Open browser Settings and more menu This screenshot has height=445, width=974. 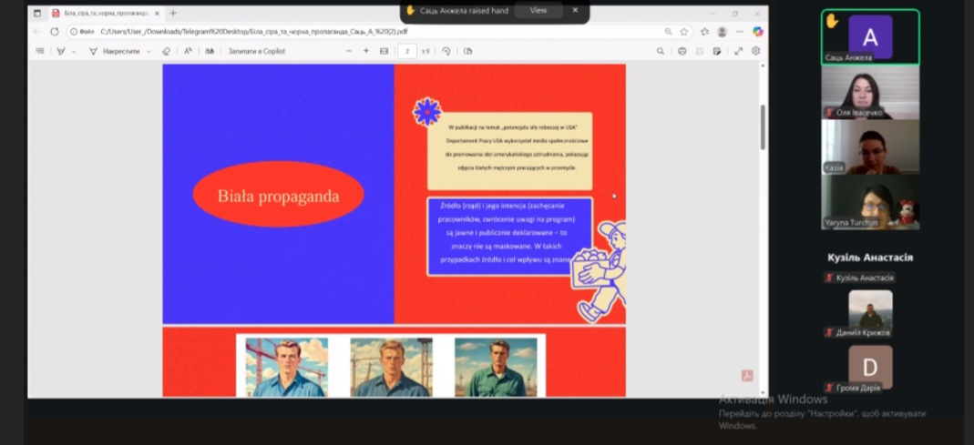[739, 31]
